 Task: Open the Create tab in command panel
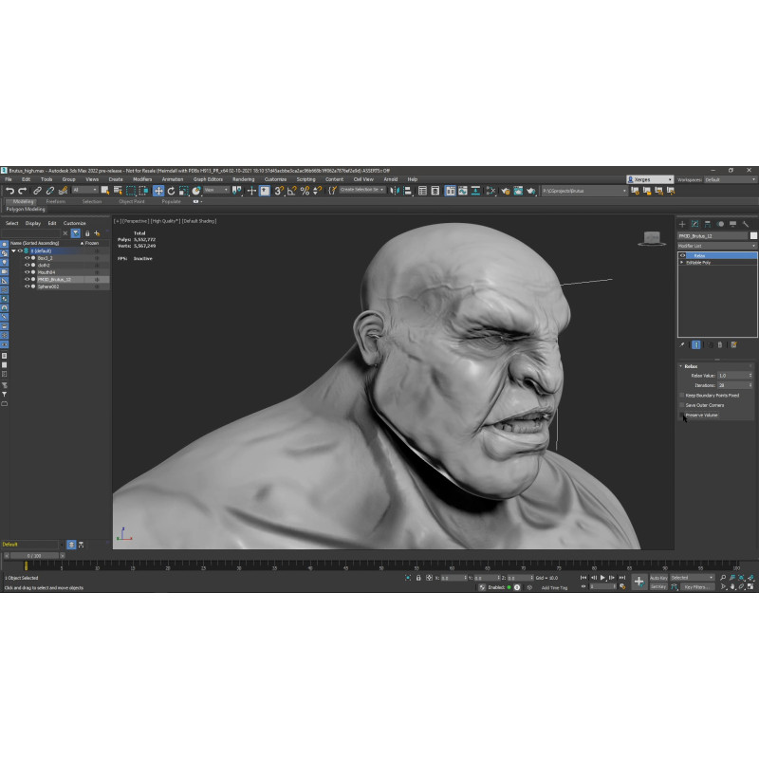682,224
